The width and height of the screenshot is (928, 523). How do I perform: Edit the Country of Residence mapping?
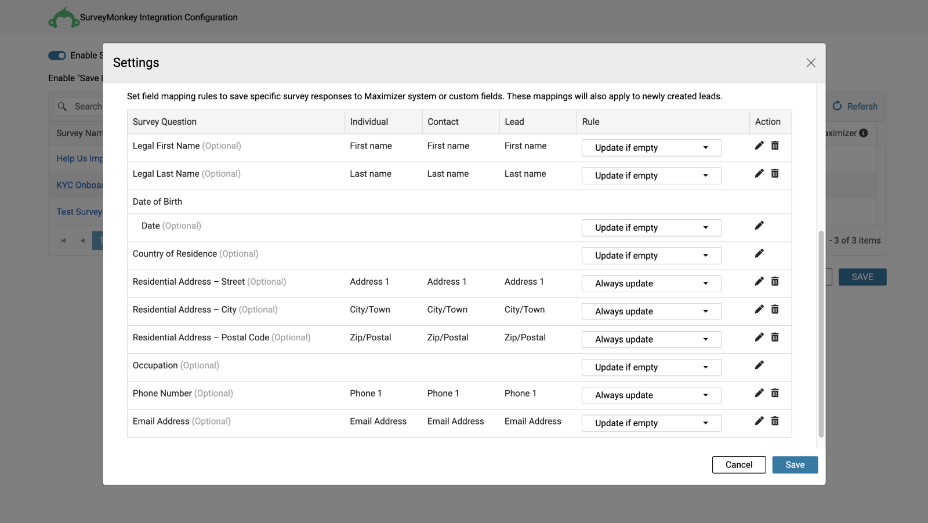(759, 253)
